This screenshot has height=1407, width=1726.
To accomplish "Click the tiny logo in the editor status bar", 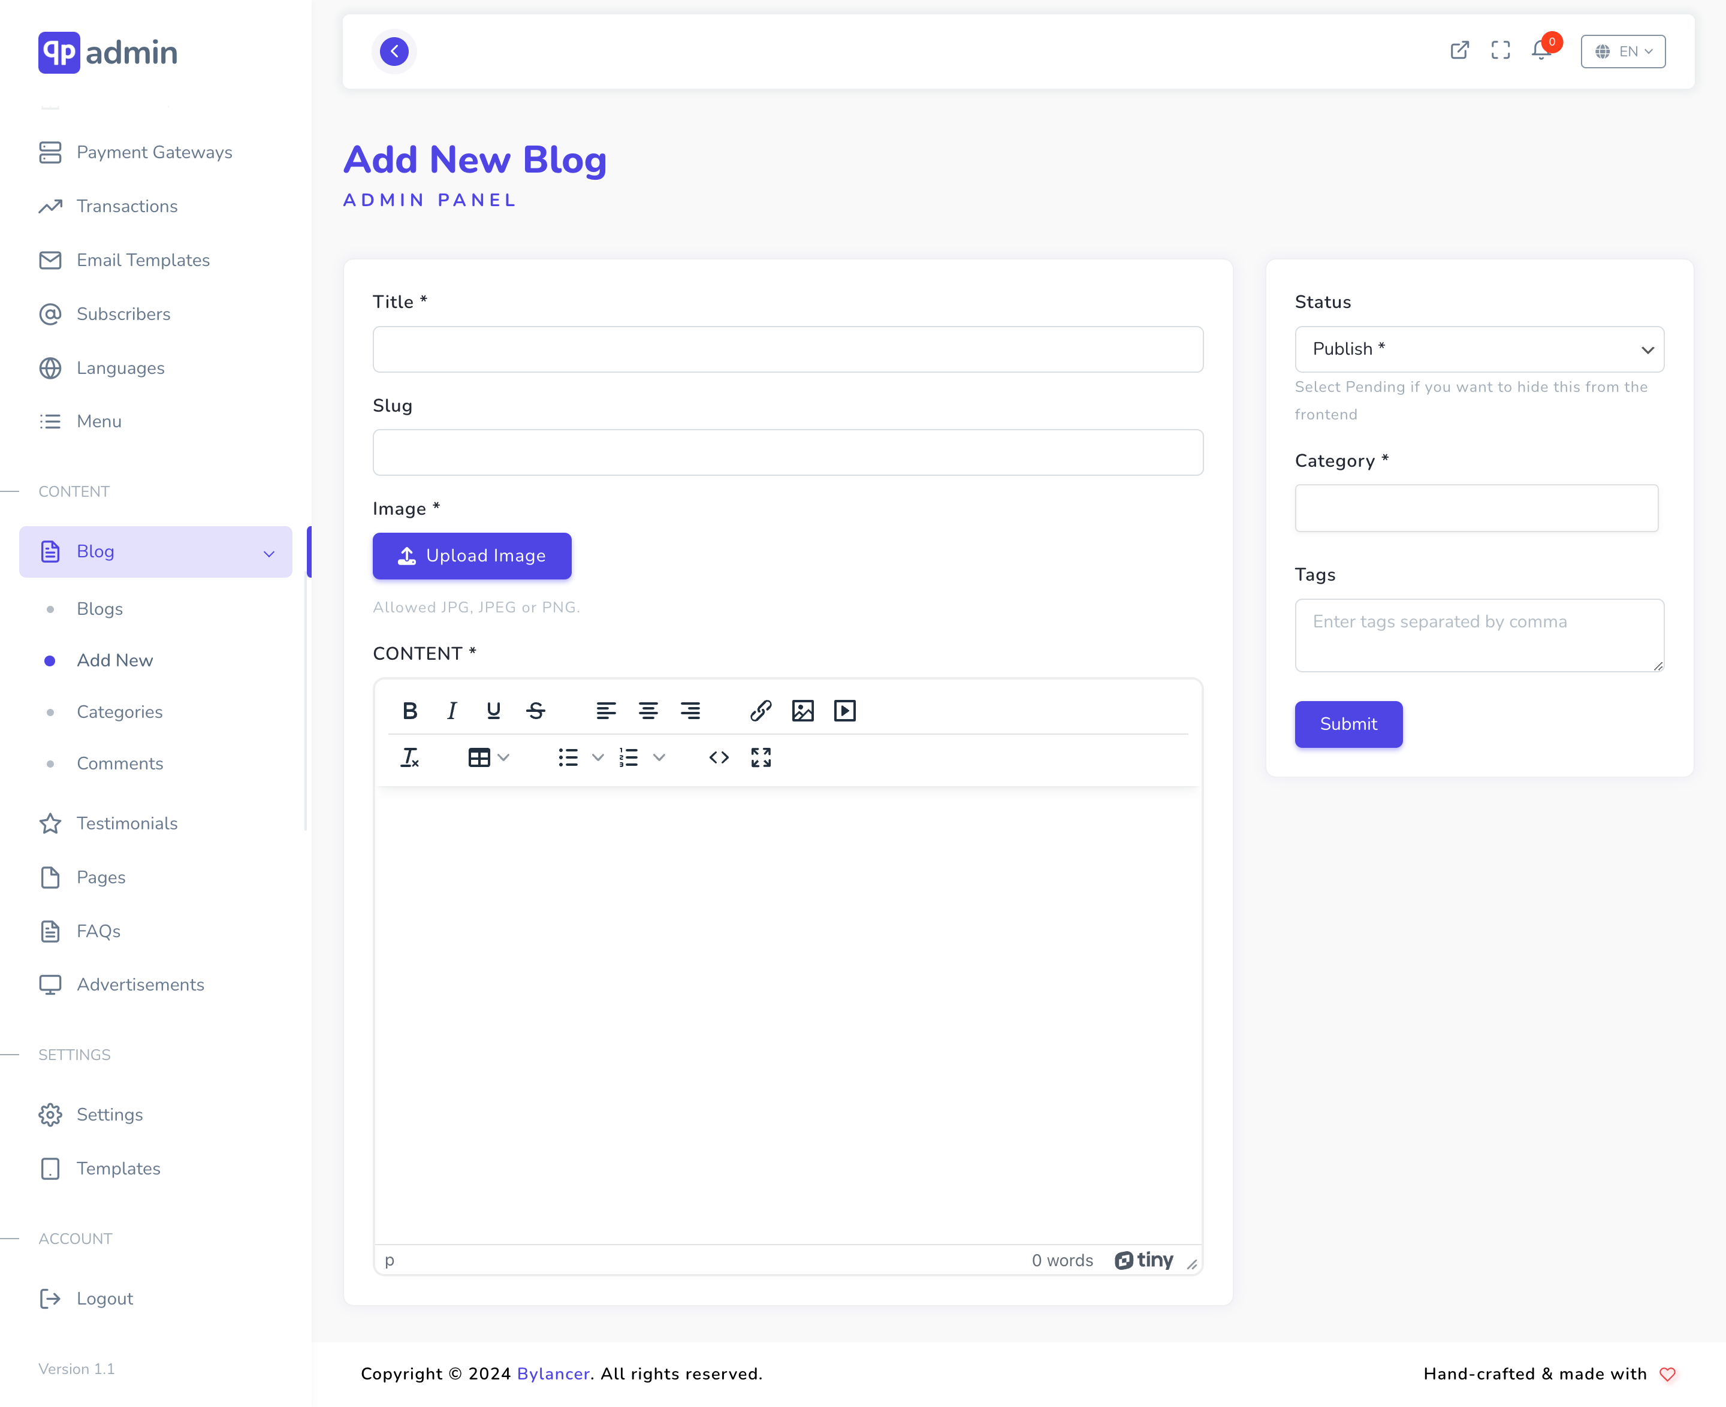I will pyautogui.click(x=1144, y=1260).
